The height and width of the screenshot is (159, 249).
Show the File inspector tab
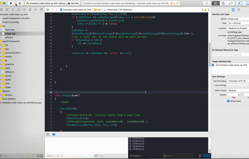233,10
